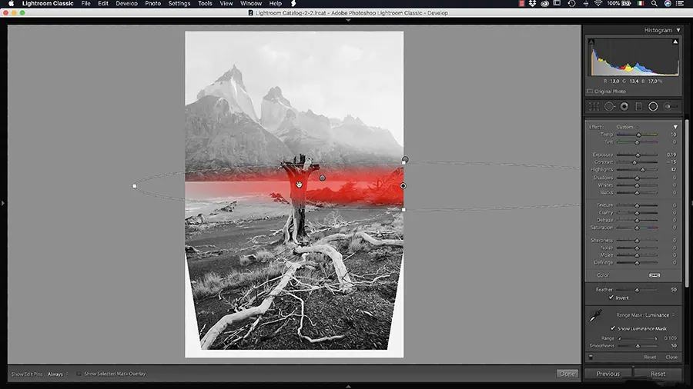The height and width of the screenshot is (389, 693).
Task: Uncheck the Invert checkbox
Action: tap(611, 297)
